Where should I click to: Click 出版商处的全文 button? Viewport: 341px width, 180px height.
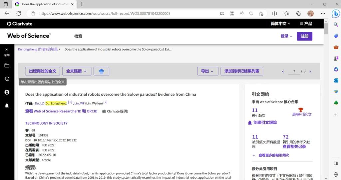43,71
